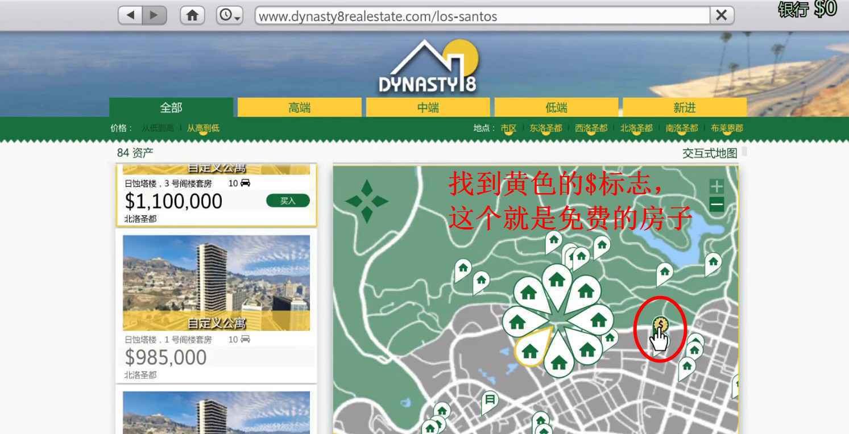Screen dimensions: 849x434
Task: Sort prices 从高到低
Action: point(203,128)
